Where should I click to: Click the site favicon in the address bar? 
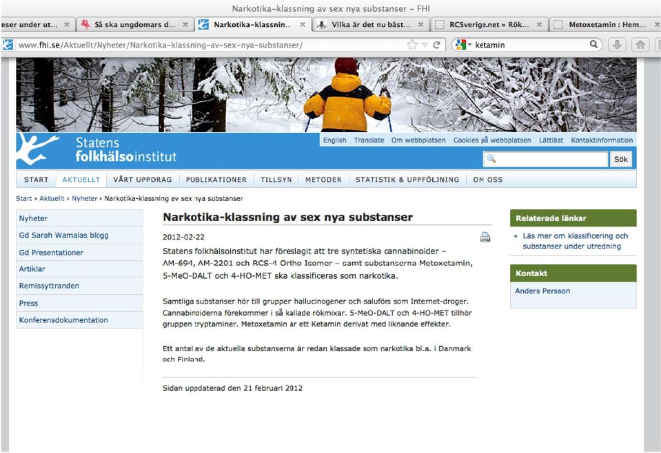(8, 45)
